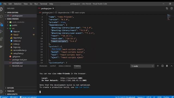Change indentation via 'Spaces: 2'

[141, 97]
